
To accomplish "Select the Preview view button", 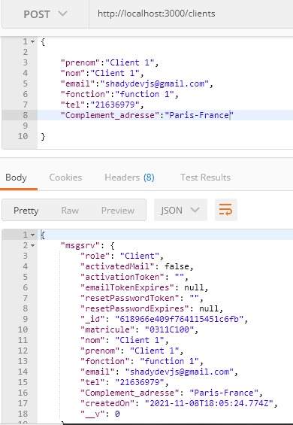I will point(118,211).
